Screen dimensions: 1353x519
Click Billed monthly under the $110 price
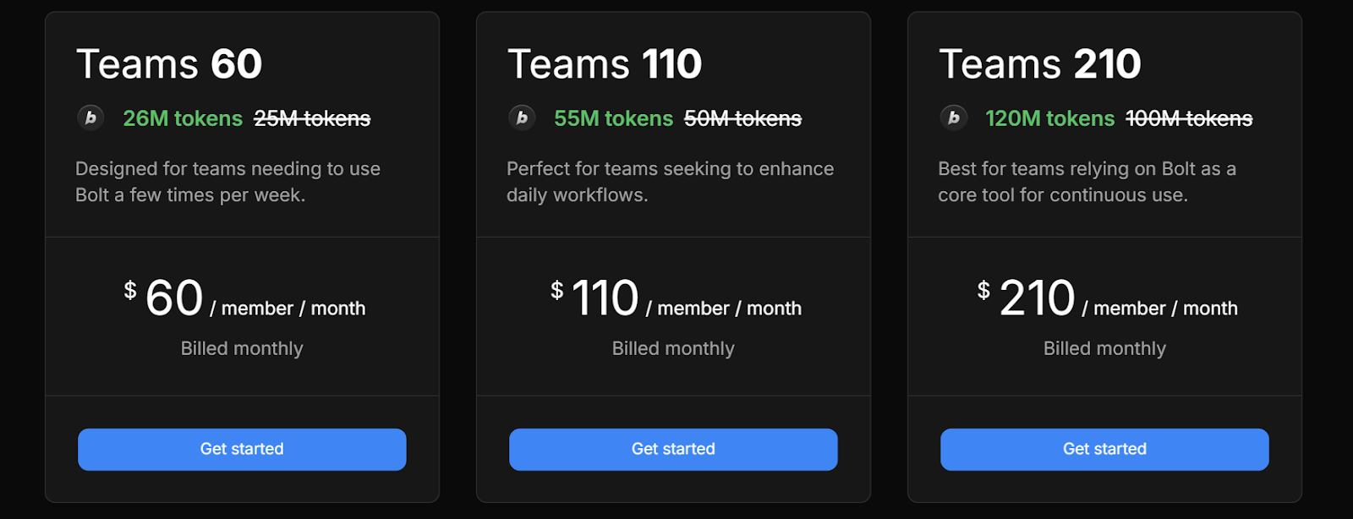click(673, 348)
